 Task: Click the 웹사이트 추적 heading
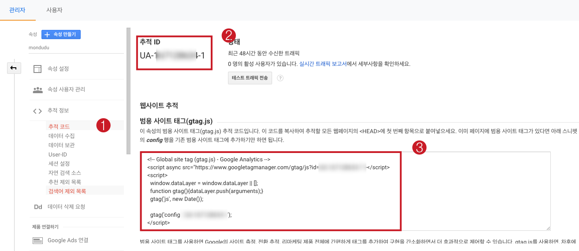click(159, 105)
